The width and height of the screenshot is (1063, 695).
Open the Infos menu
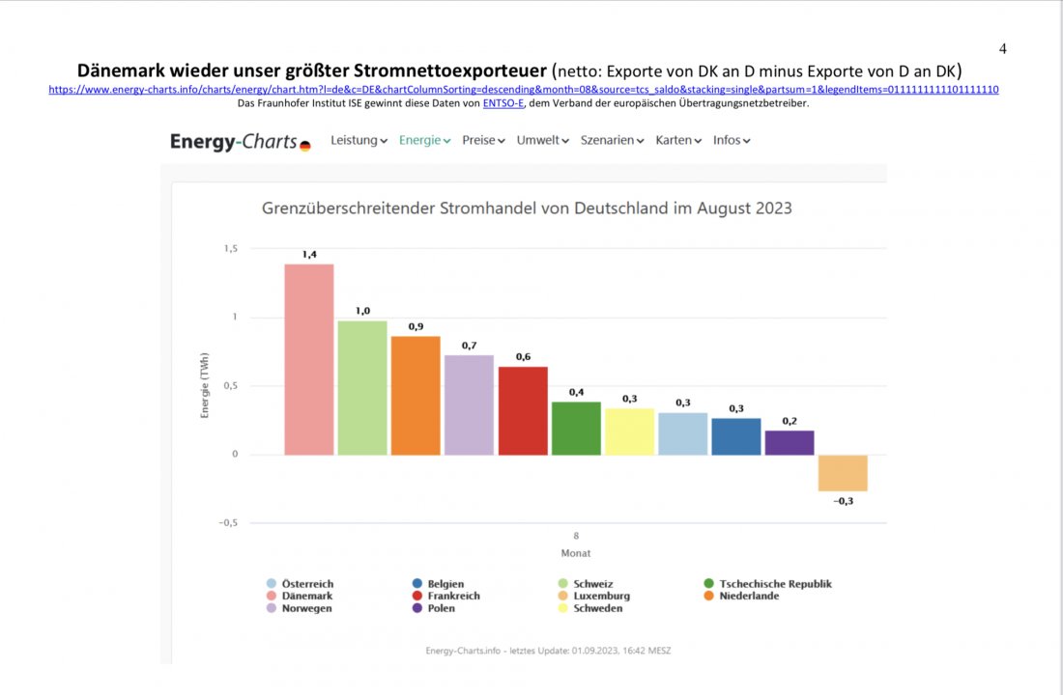coord(732,140)
